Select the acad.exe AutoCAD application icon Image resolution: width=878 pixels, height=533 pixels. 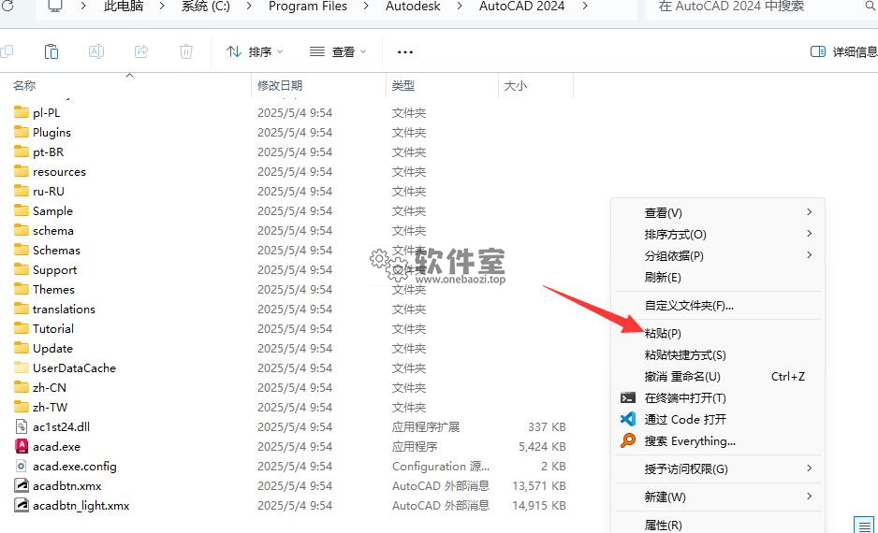[22, 446]
